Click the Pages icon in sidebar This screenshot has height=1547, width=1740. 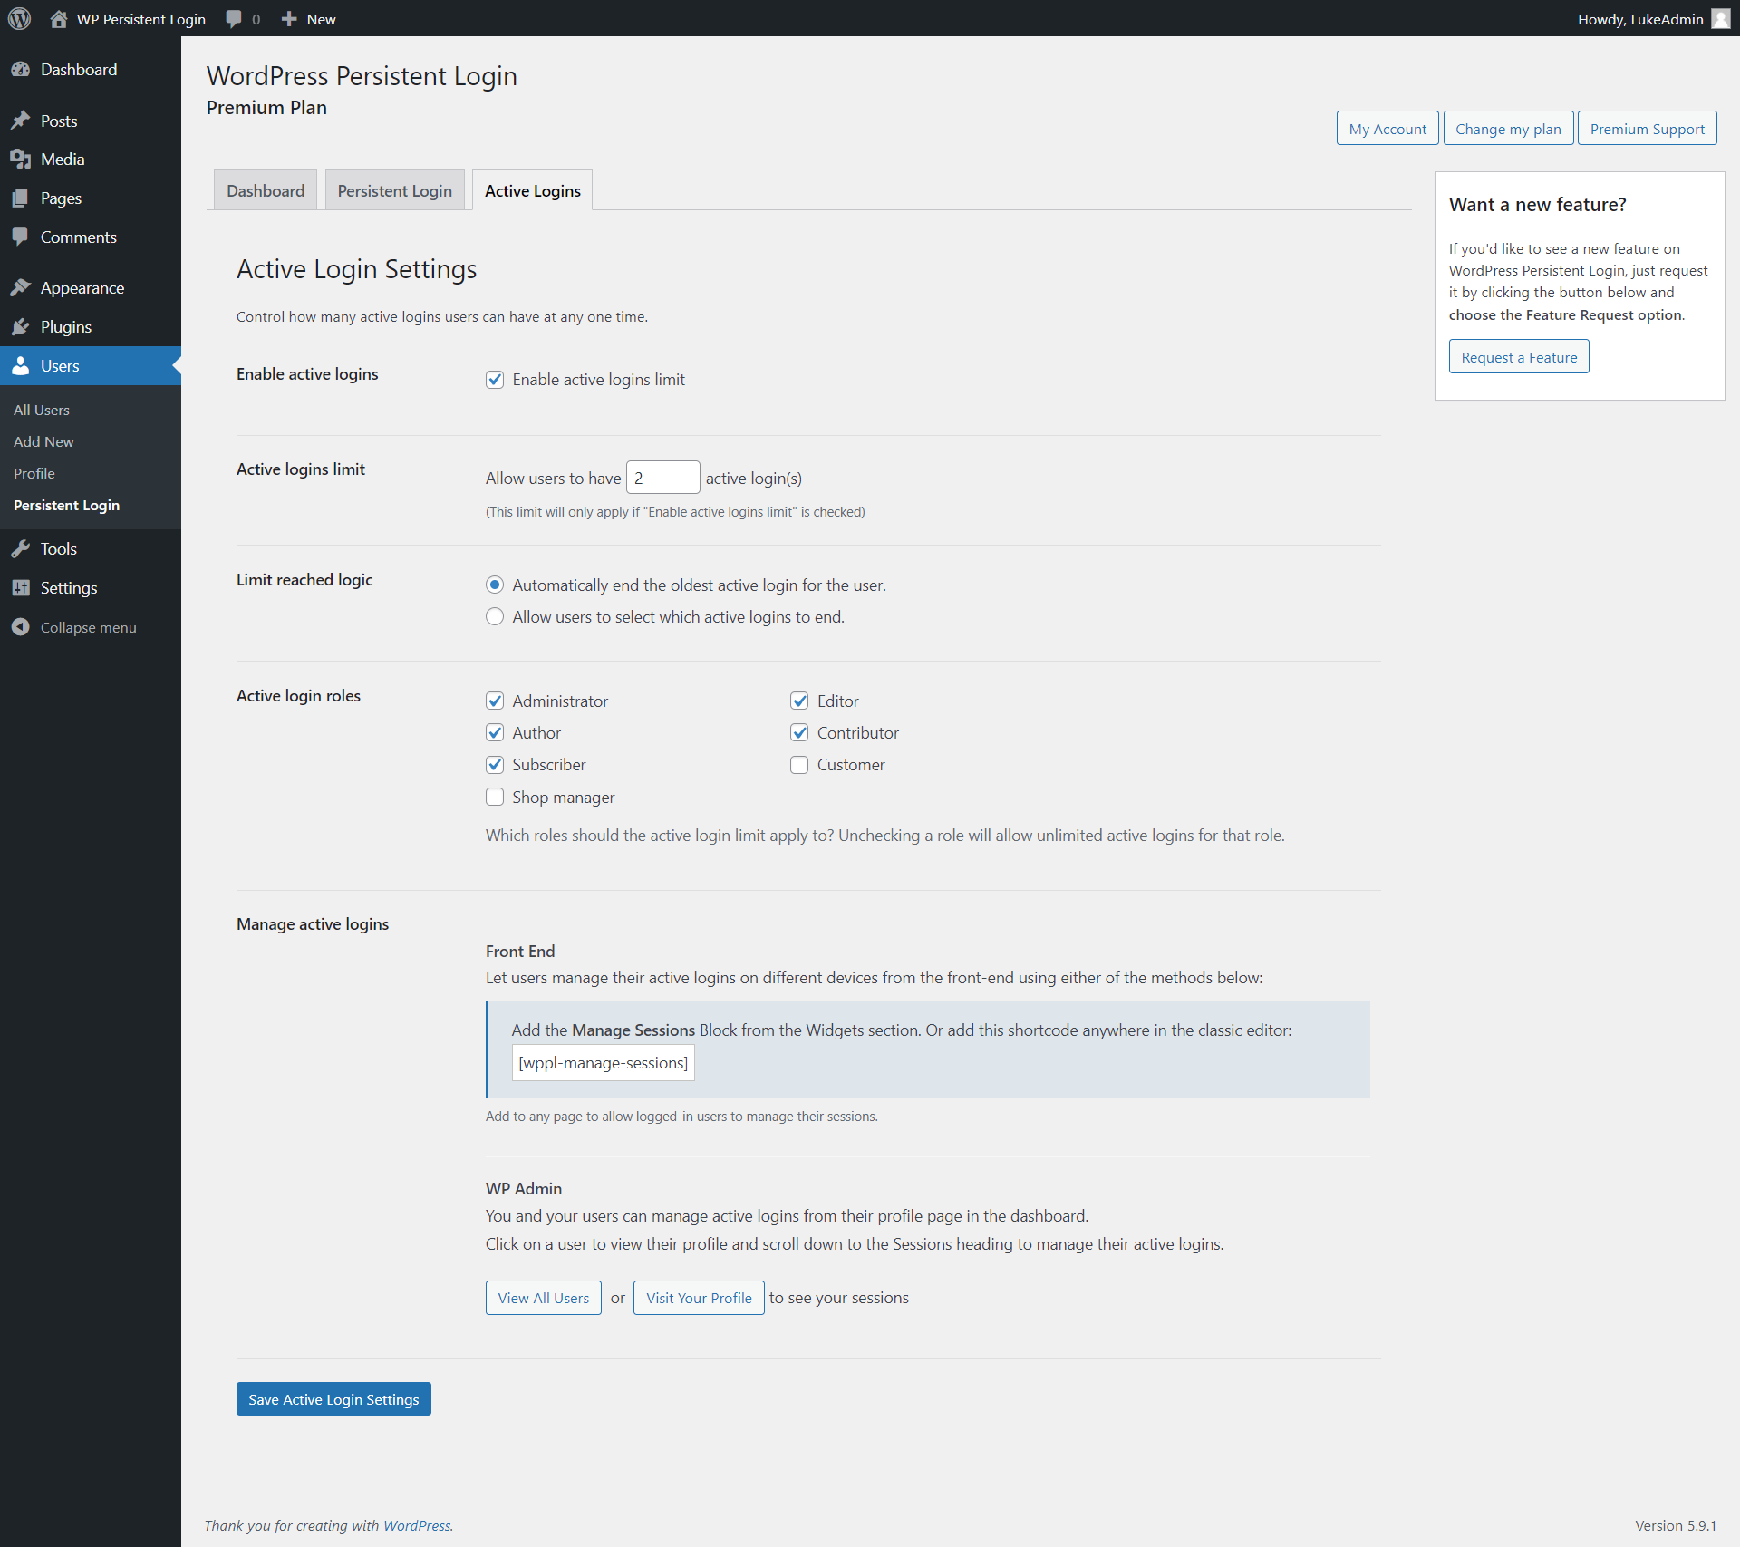20,198
